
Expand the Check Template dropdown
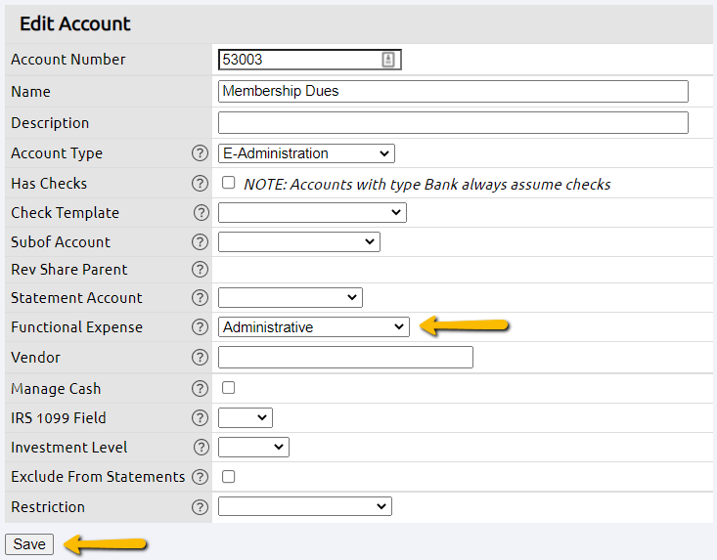(x=312, y=212)
